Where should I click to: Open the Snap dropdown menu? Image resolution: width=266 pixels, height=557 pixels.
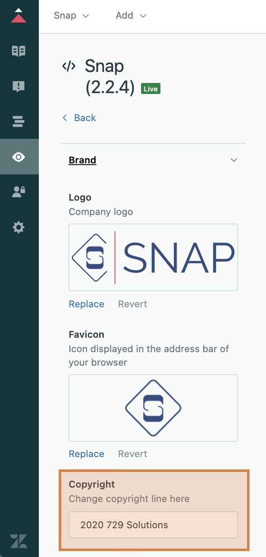[x=71, y=16]
